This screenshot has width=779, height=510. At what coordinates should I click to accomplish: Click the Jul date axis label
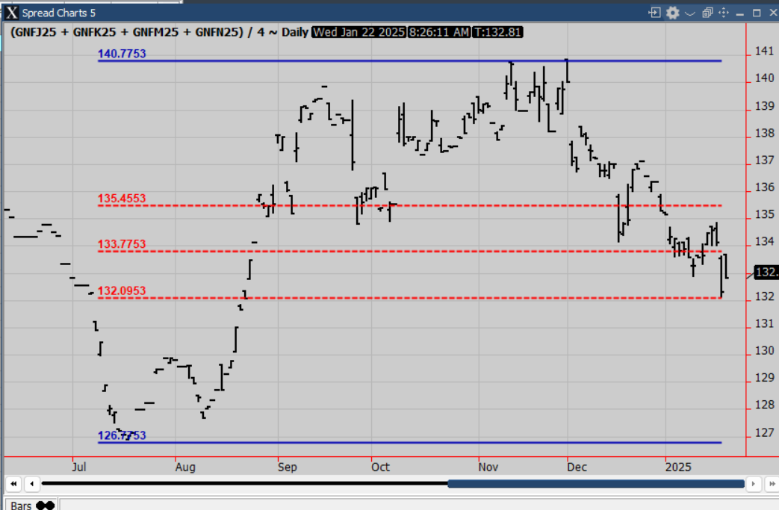[x=79, y=467]
